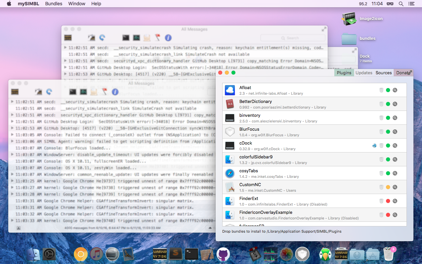
Task: Click the red flag marker icon in rear Console toolbar
Action: 158,38
